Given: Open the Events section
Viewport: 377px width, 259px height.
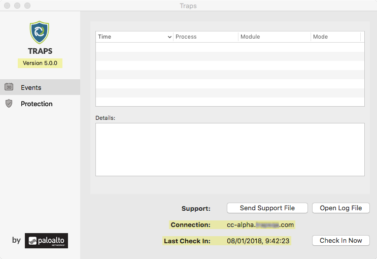Looking at the screenshot, I should [x=40, y=87].
